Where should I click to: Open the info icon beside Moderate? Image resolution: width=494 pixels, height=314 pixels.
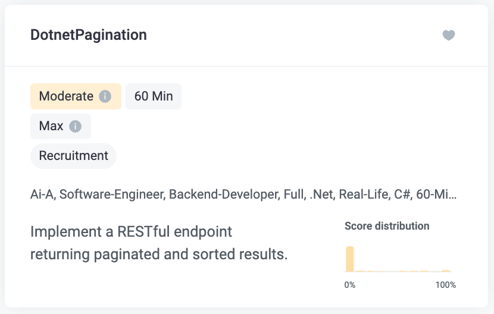tap(105, 96)
